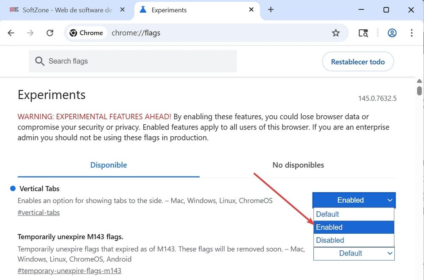Click the magnifier in the Search flags box
Viewport: 424px width, 280px height.
point(39,61)
